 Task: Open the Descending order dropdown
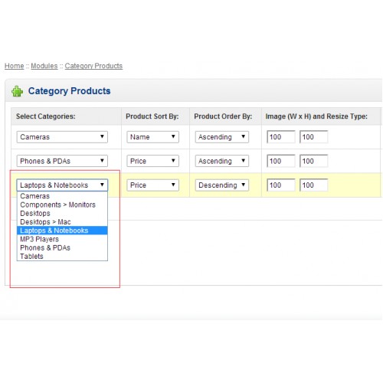(x=222, y=185)
